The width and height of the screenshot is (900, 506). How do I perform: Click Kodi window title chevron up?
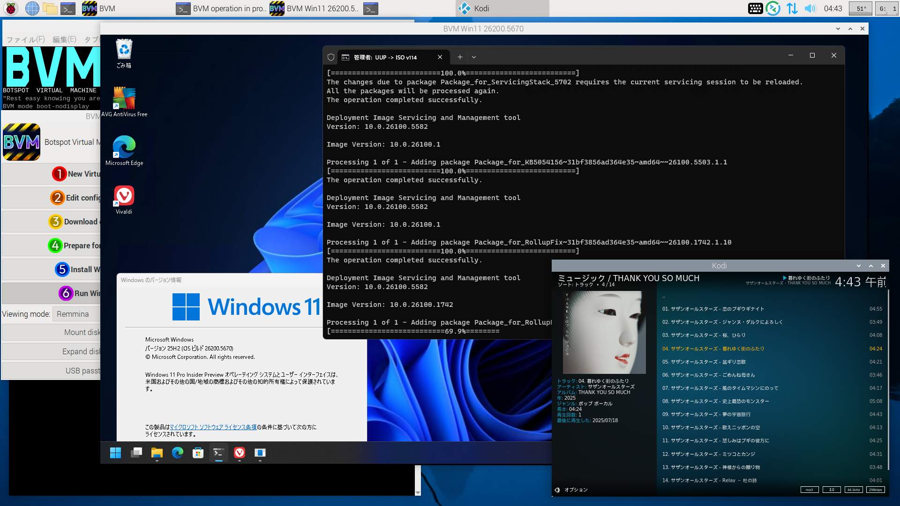871,266
